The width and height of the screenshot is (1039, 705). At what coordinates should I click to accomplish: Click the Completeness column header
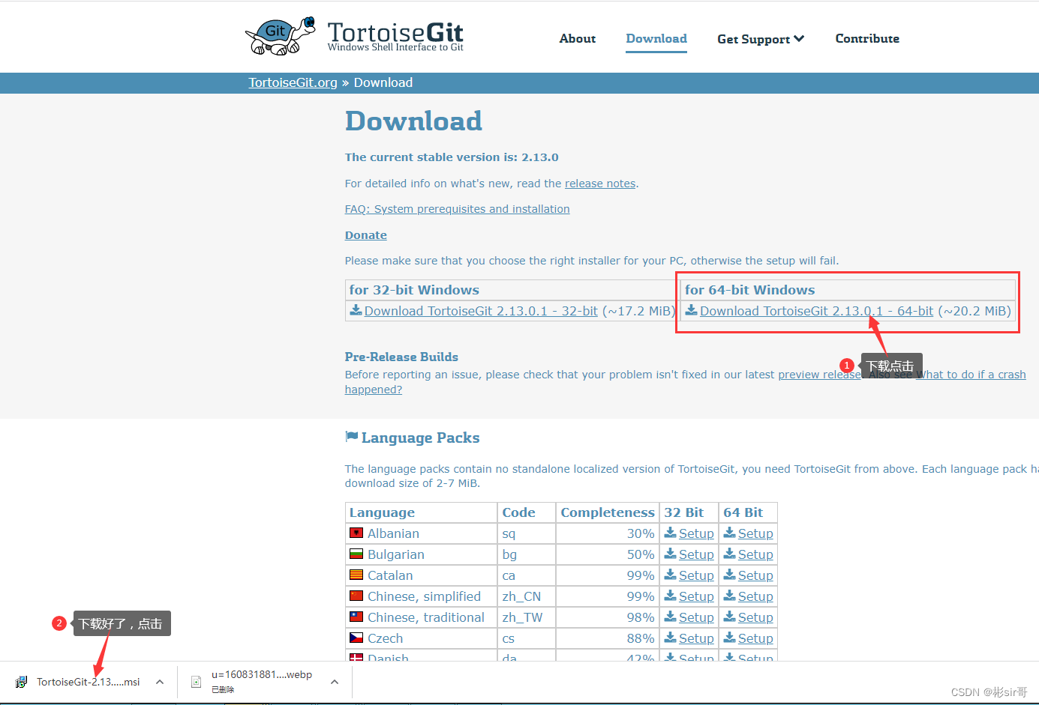point(608,512)
